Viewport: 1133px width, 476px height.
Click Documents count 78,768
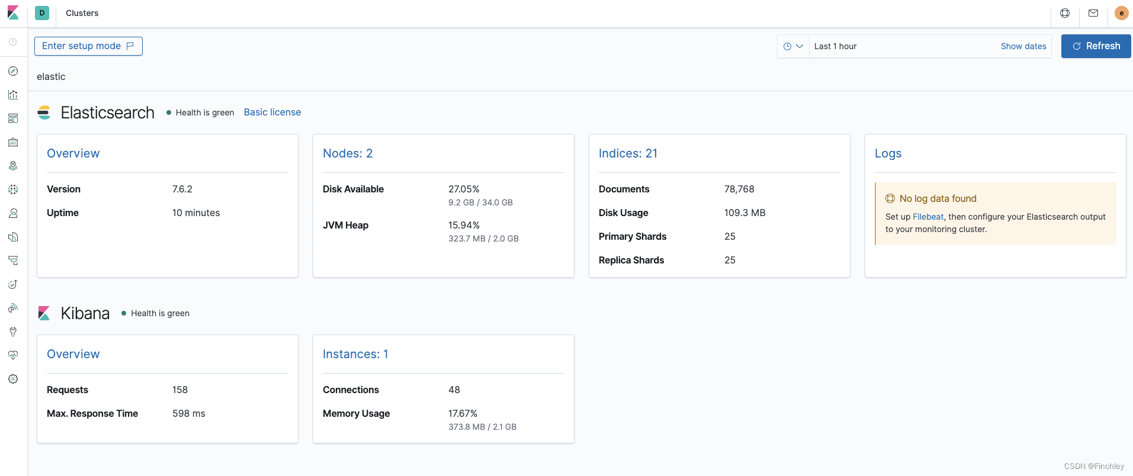coord(739,189)
